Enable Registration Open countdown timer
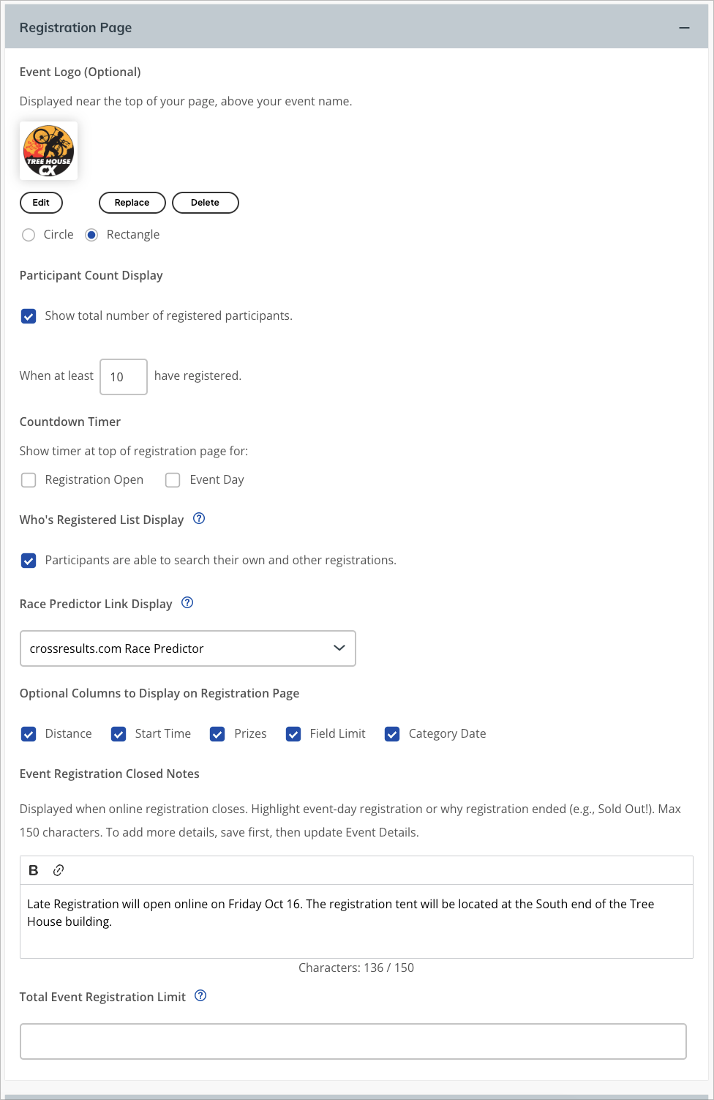Image resolution: width=714 pixels, height=1100 pixels. [29, 480]
